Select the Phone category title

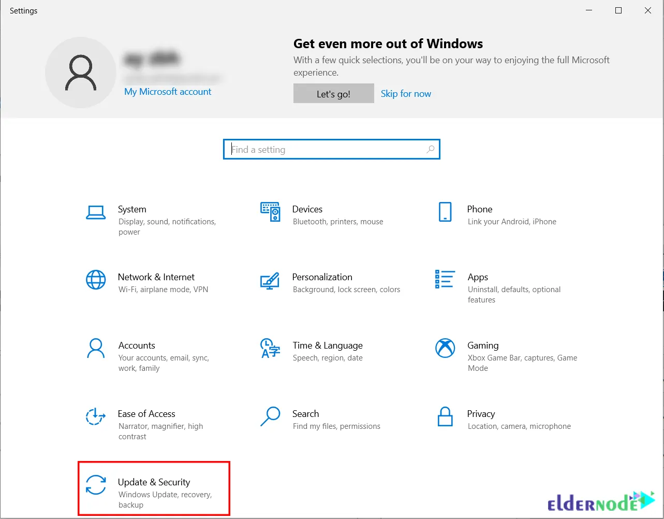[x=480, y=209]
